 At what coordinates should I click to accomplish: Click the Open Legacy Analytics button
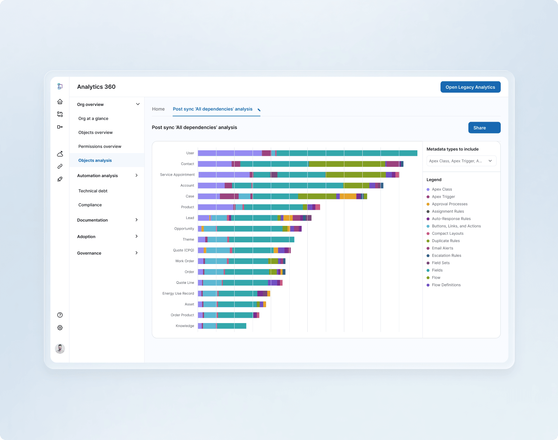pos(470,87)
